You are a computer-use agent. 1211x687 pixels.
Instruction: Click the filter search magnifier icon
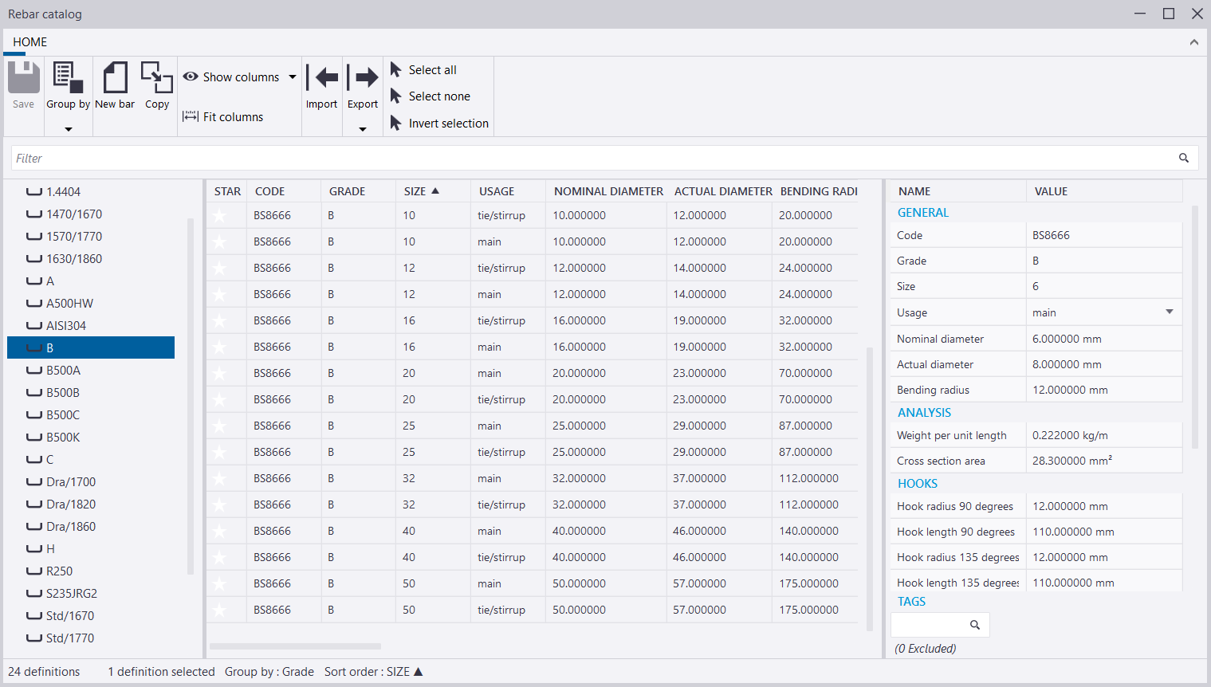point(1184,158)
